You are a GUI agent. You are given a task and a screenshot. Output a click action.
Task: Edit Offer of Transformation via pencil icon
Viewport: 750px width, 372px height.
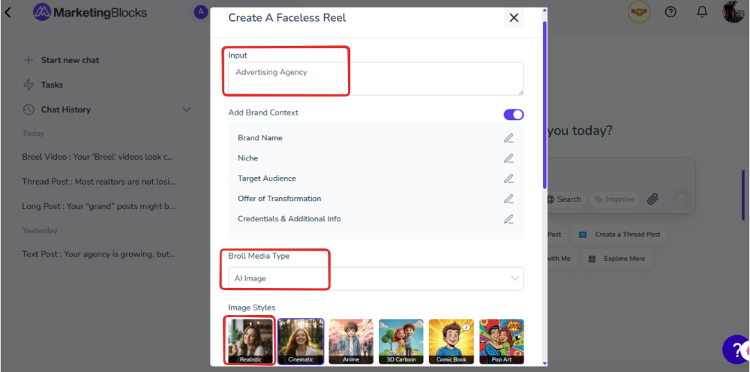508,199
